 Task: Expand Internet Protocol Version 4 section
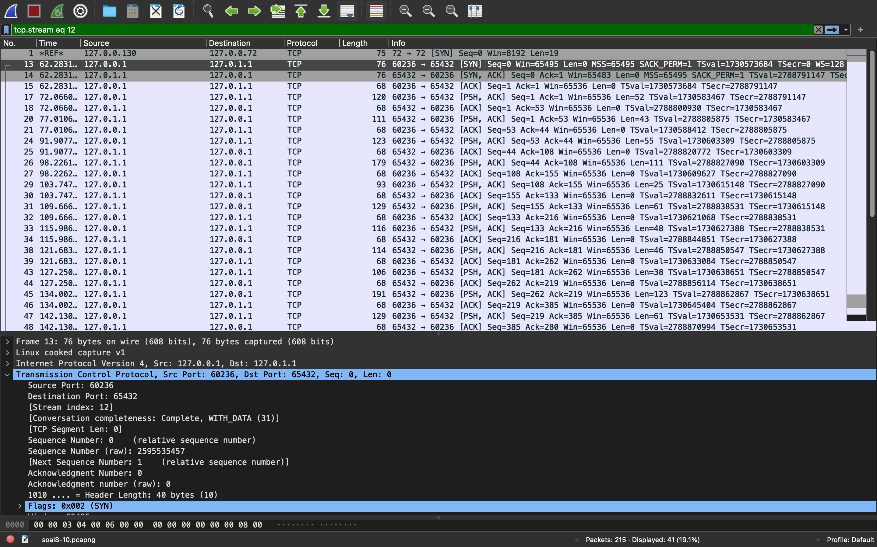click(x=7, y=363)
